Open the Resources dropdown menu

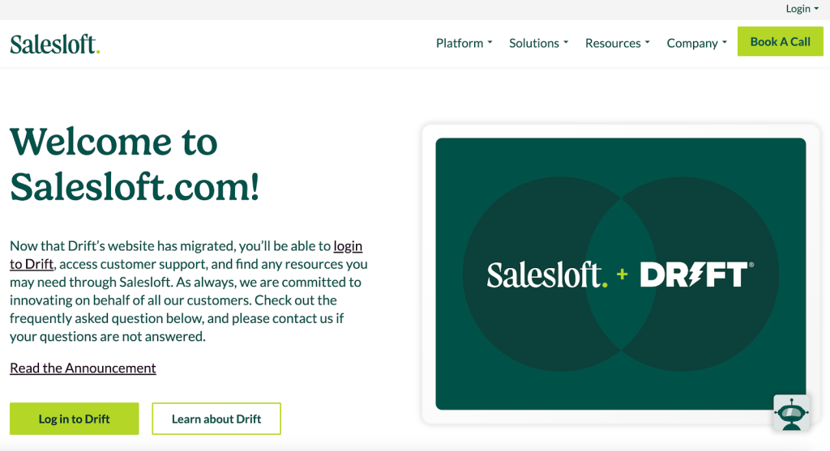point(617,43)
